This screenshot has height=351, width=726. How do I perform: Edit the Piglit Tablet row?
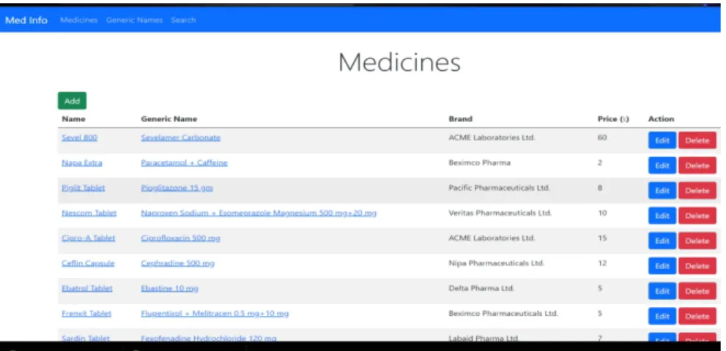pyautogui.click(x=662, y=191)
